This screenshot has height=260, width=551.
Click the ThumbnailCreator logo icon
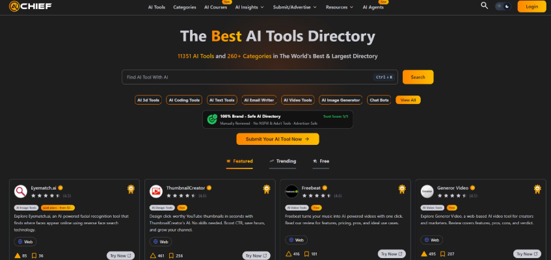pyautogui.click(x=156, y=191)
